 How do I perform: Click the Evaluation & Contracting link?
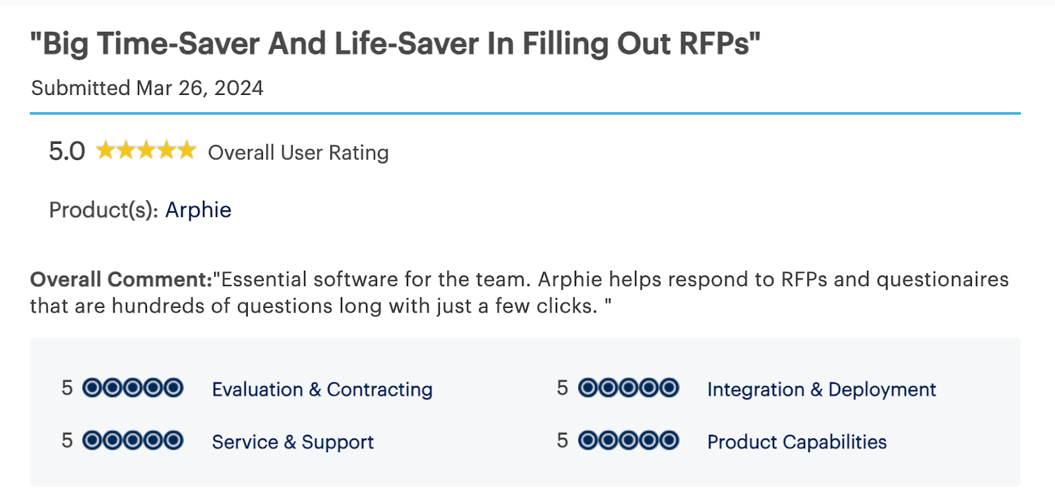(x=322, y=389)
